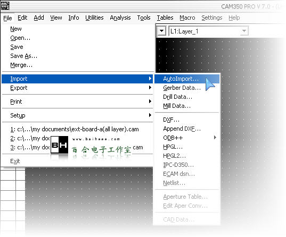The image size is (286, 237).
Task: Choose Save As... from the File menu
Action: click(x=77, y=56)
